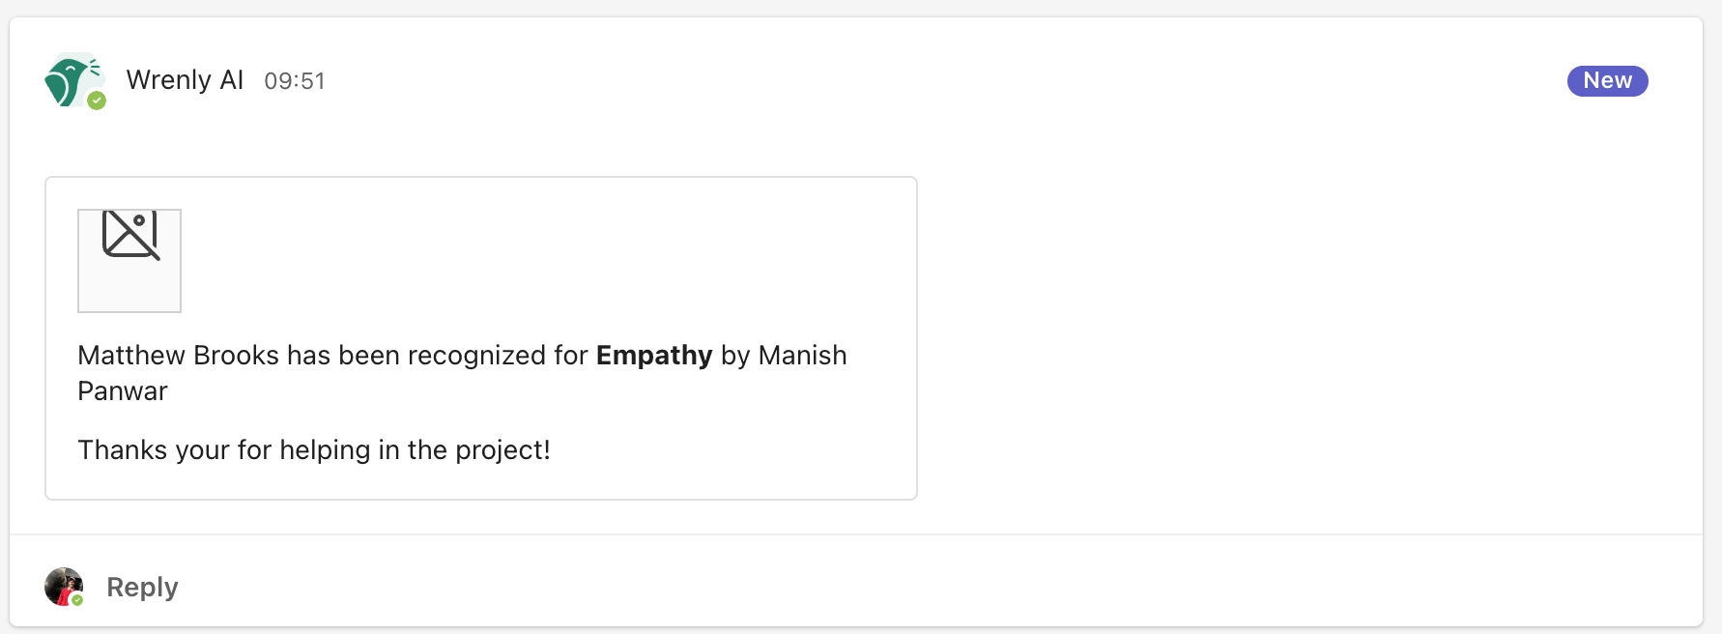
Task: Open the Wrenly AI sender name
Action: click(x=185, y=80)
